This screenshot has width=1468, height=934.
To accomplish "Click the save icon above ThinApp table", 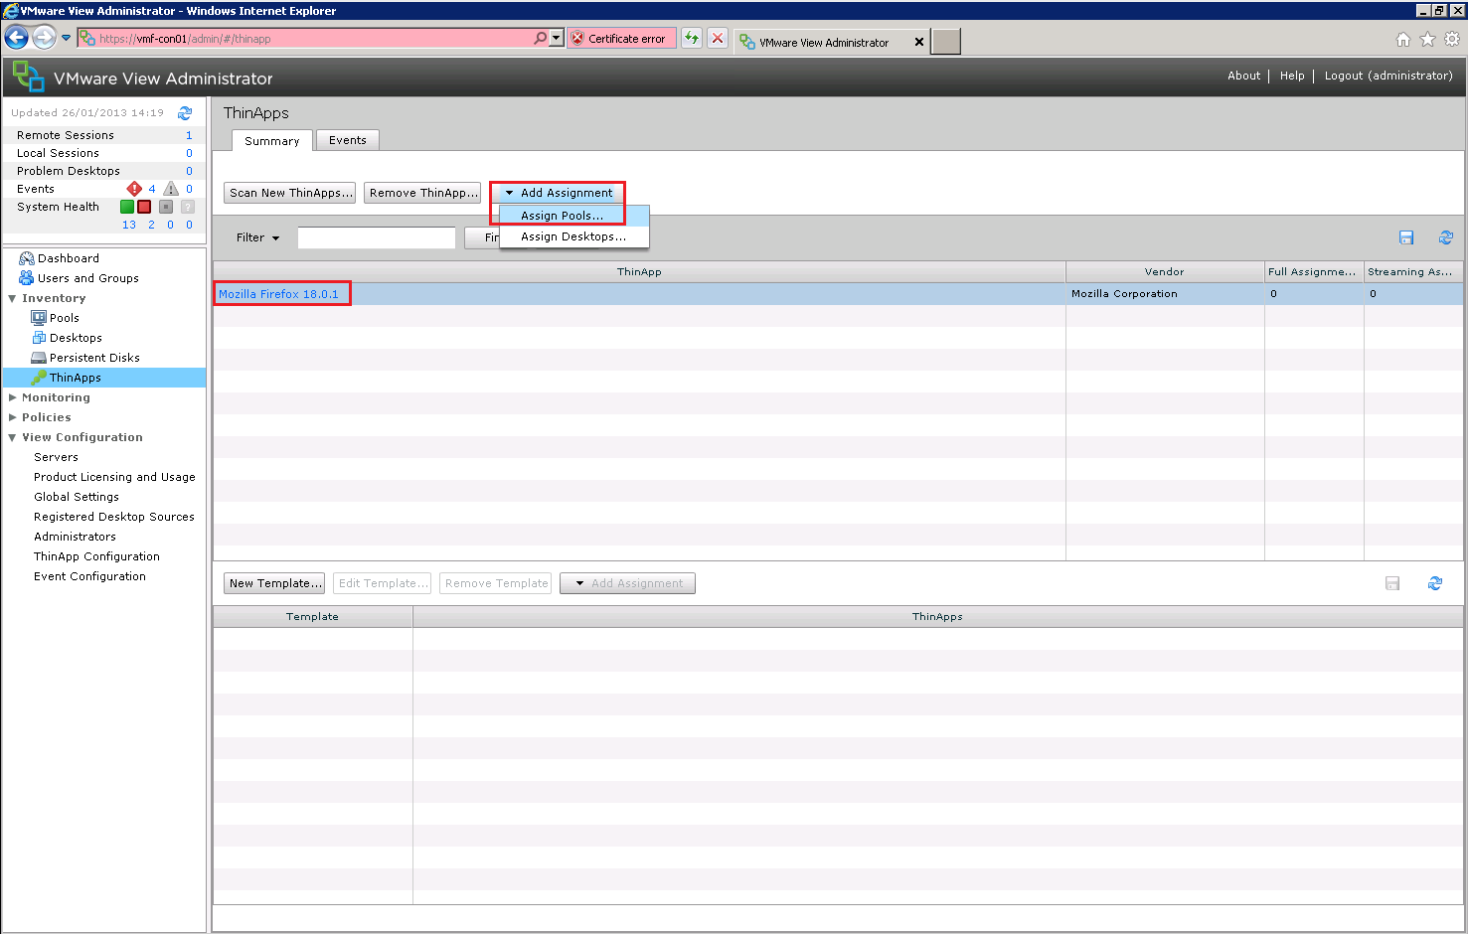I will (1406, 237).
